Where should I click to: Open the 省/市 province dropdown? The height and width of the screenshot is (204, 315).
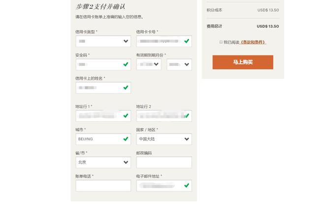(x=103, y=162)
